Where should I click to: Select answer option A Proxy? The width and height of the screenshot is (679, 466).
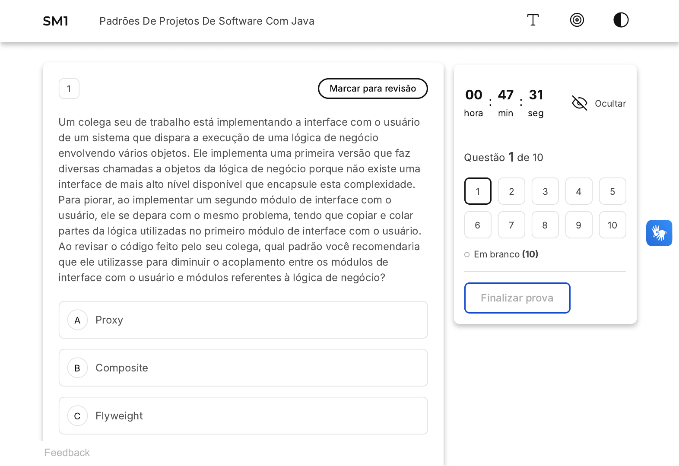[x=243, y=320]
